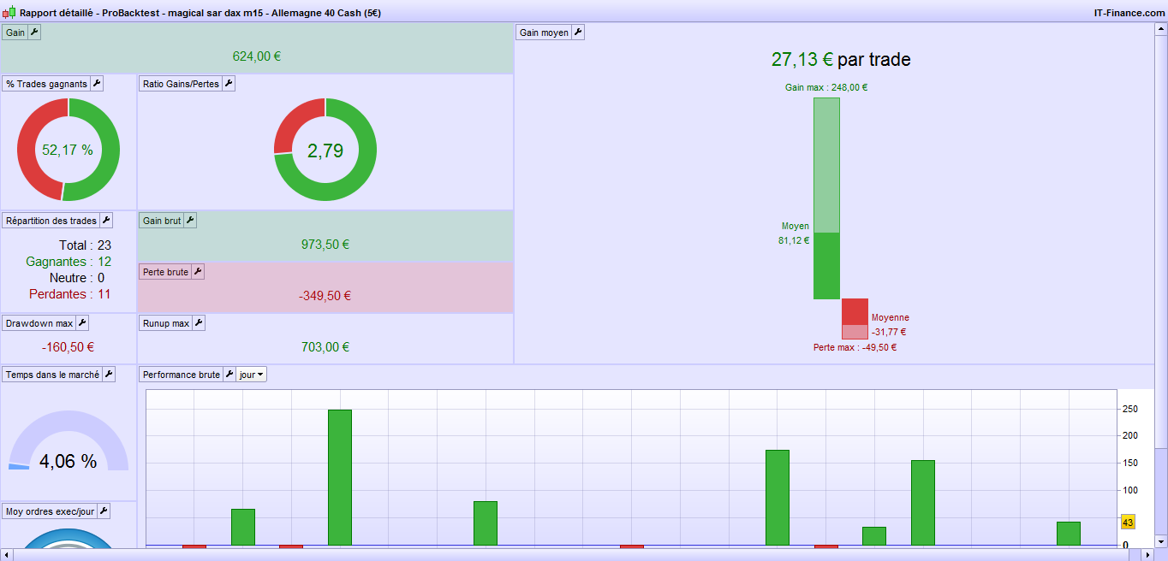Click the Gagnantes : 12 line
1168x561 pixels.
tap(69, 262)
